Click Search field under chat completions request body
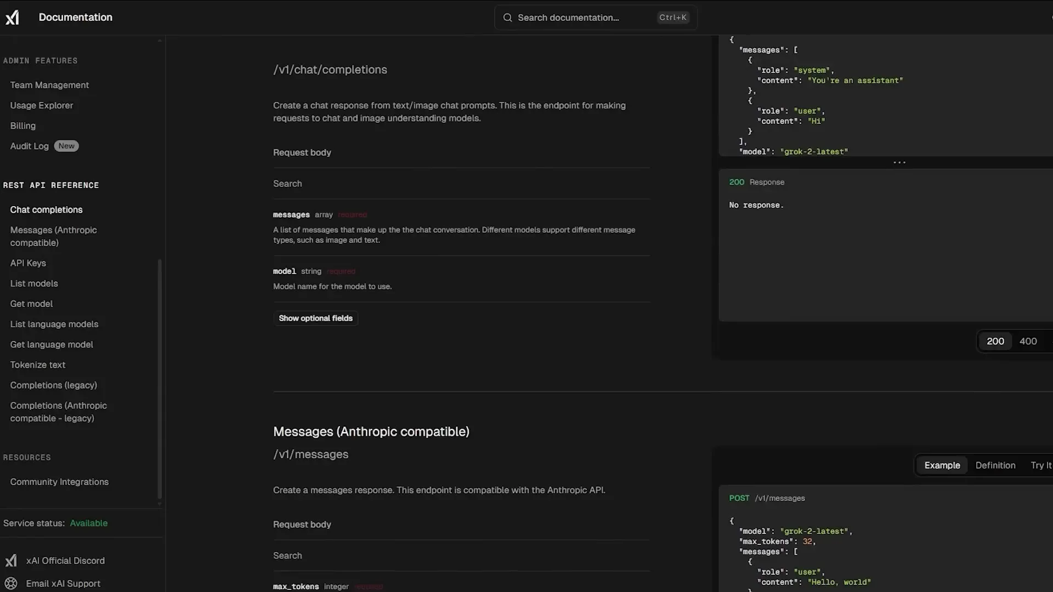The height and width of the screenshot is (592, 1053). 461,184
